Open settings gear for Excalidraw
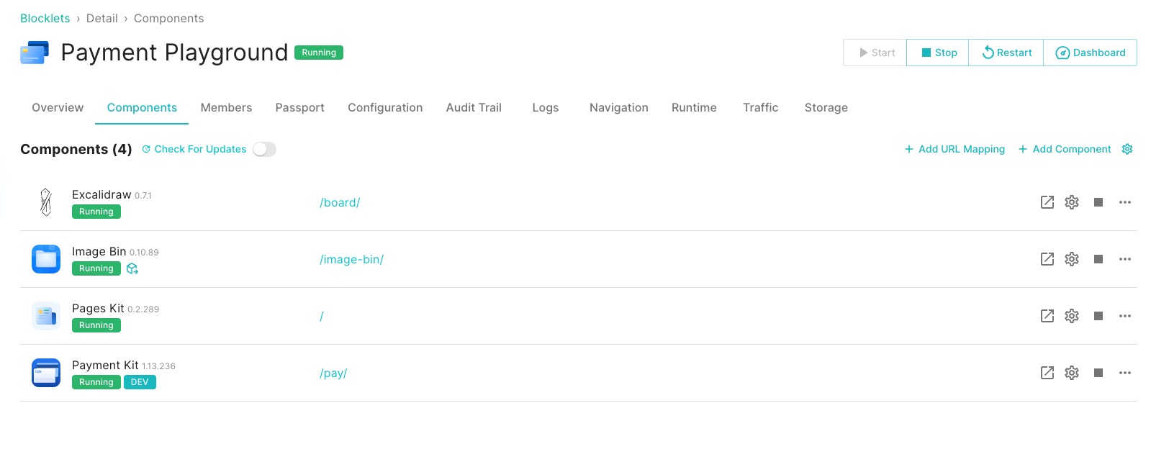This screenshot has height=462, width=1151. [x=1072, y=202]
